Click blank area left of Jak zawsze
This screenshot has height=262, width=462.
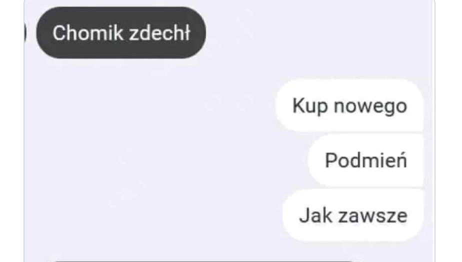(x=153, y=215)
